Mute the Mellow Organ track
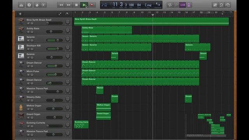 (28, 109)
